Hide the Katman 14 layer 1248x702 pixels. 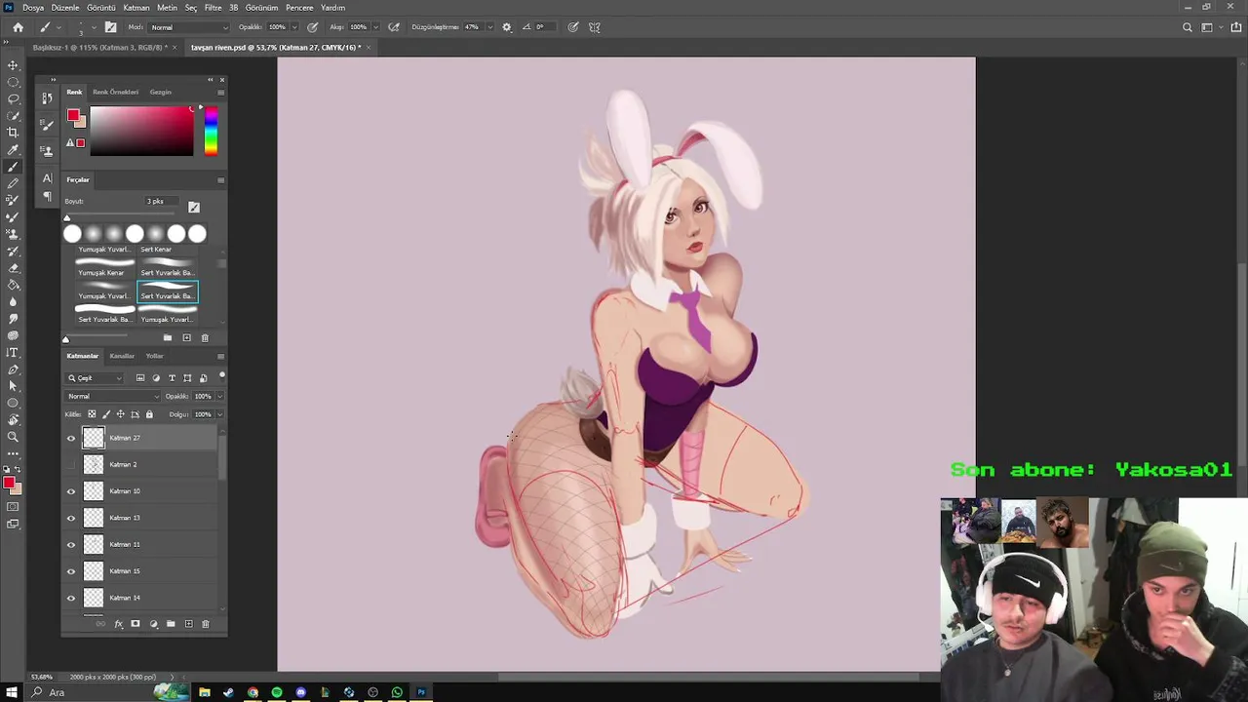click(70, 598)
